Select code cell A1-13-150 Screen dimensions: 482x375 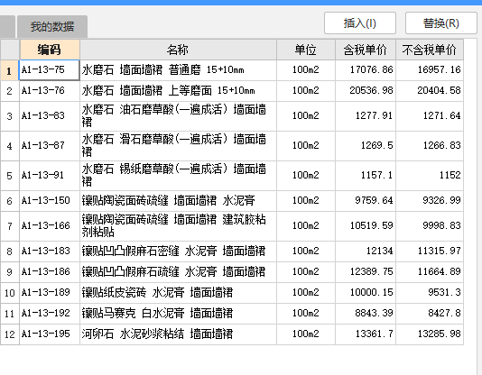(50, 201)
